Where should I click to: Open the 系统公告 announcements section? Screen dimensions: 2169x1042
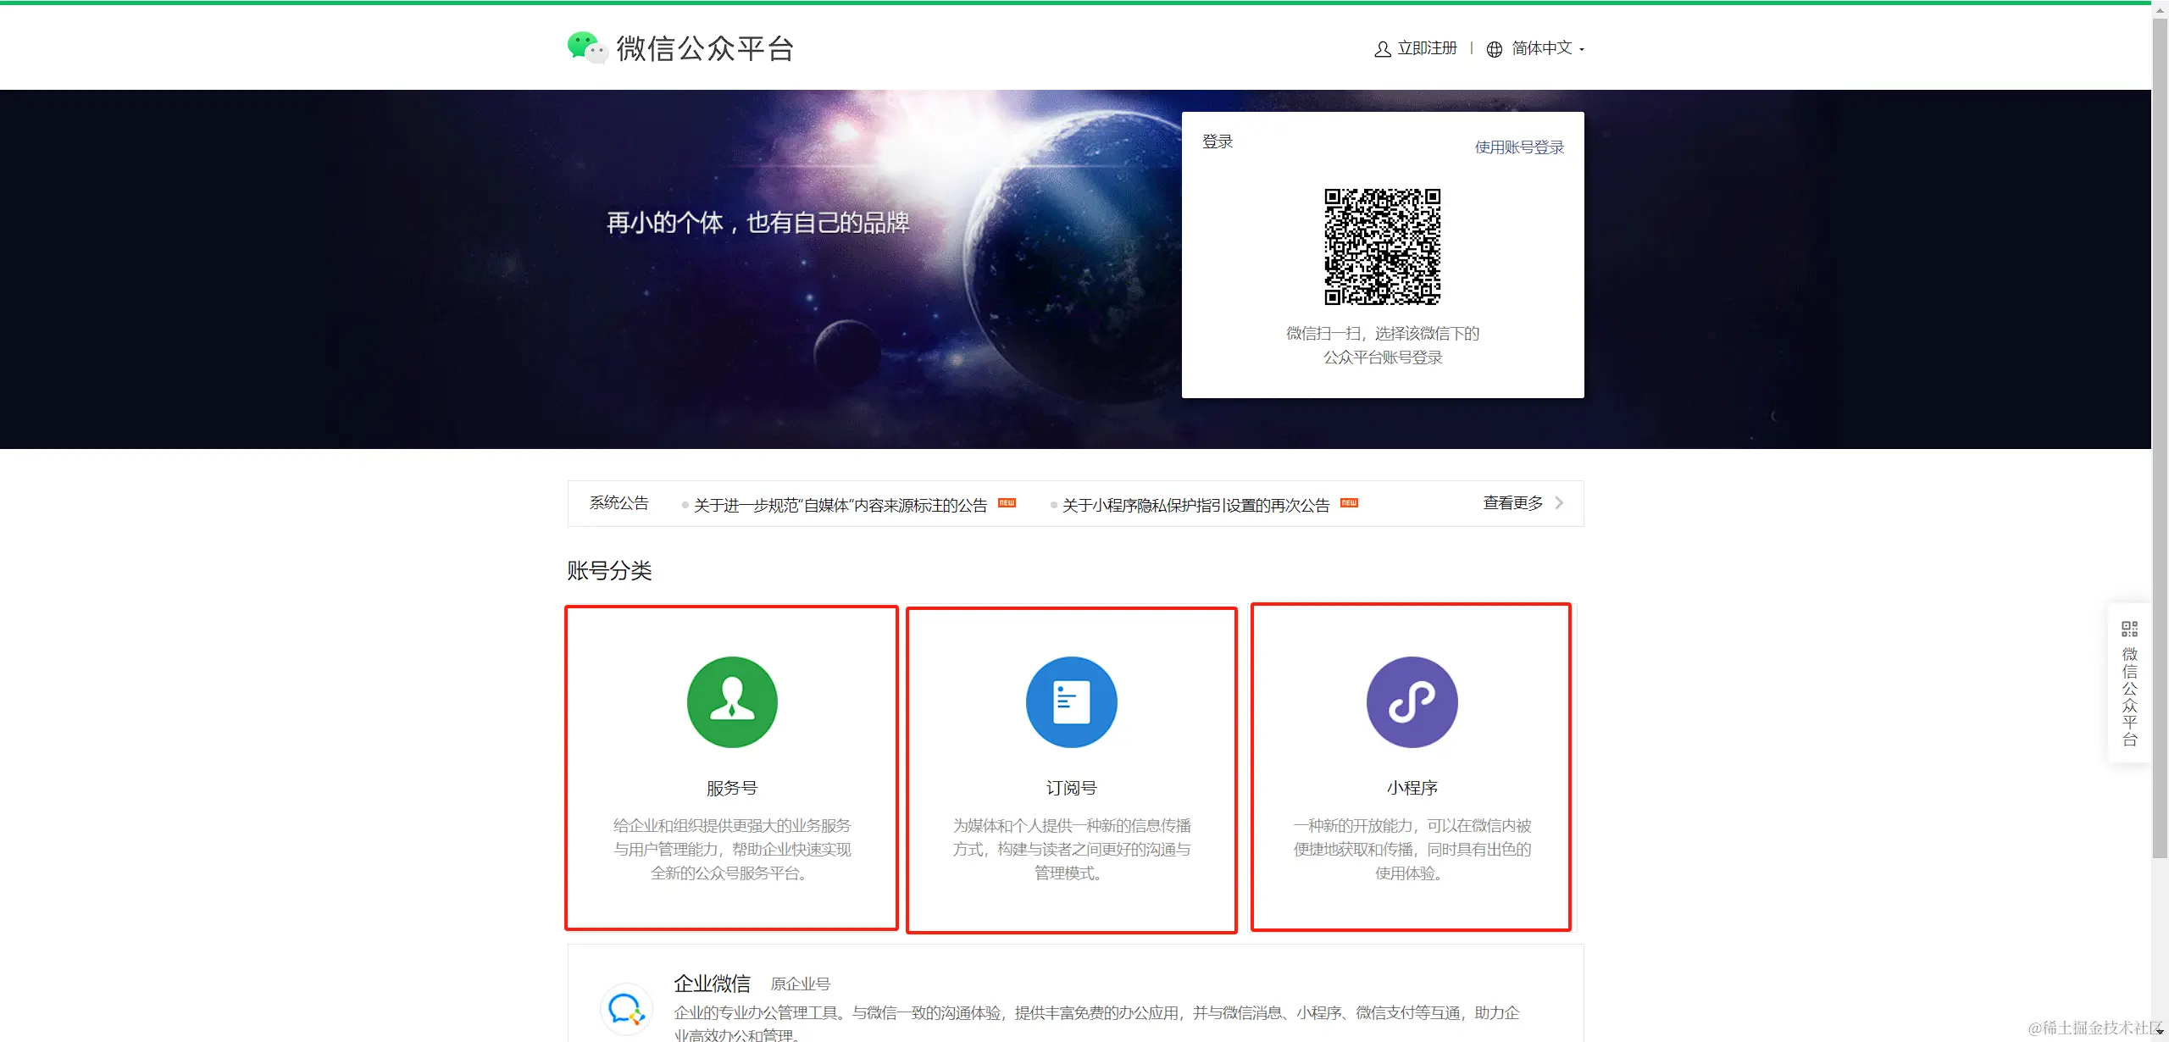[x=619, y=502]
